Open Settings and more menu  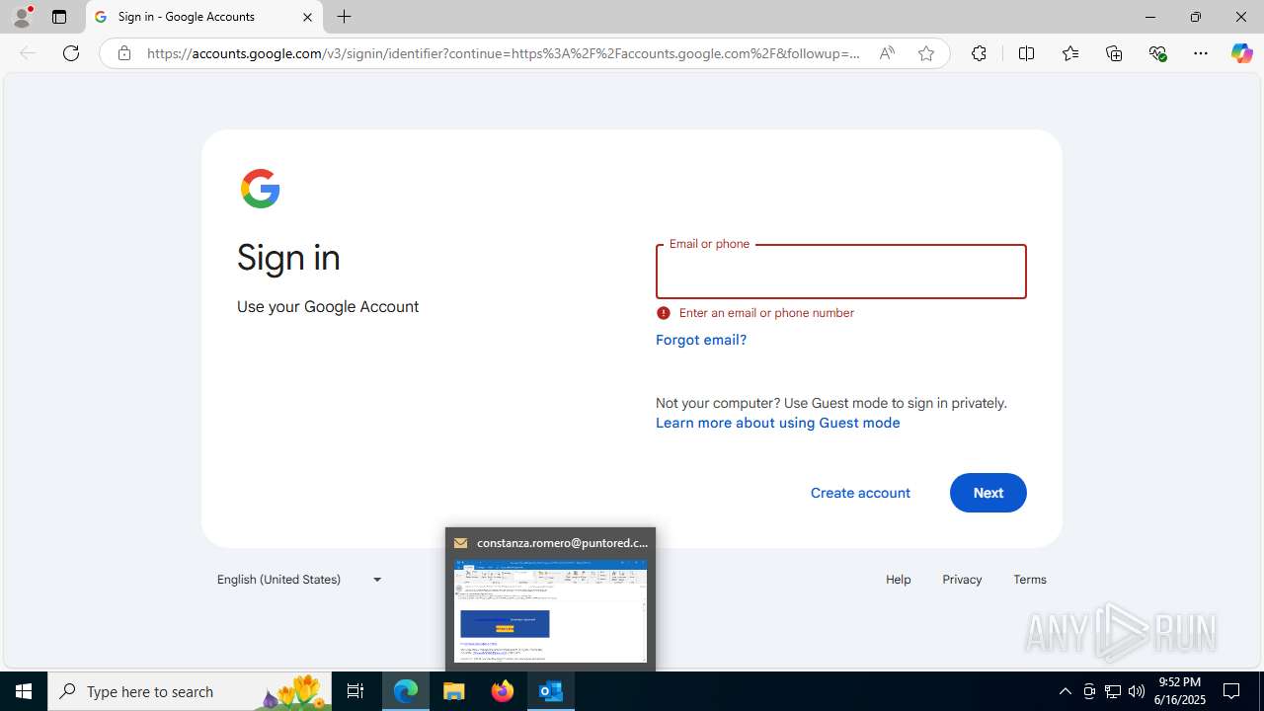click(x=1201, y=53)
